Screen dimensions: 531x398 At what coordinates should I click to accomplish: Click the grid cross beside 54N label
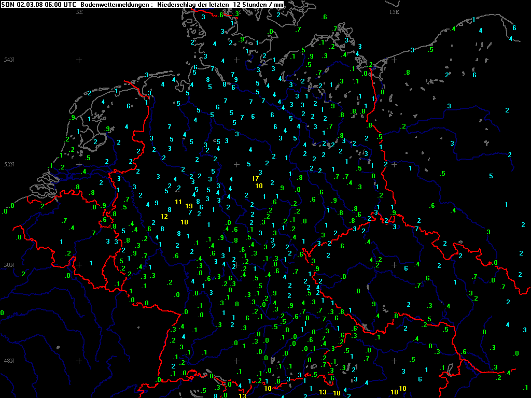coord(79,60)
